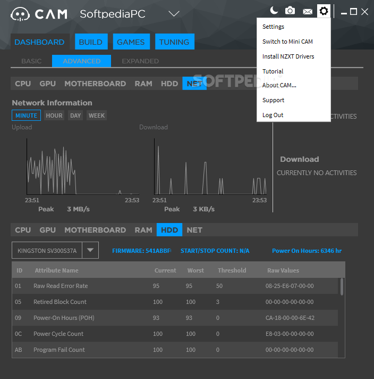Open the TUNING tab
This screenshot has width=374, height=379.
point(174,42)
